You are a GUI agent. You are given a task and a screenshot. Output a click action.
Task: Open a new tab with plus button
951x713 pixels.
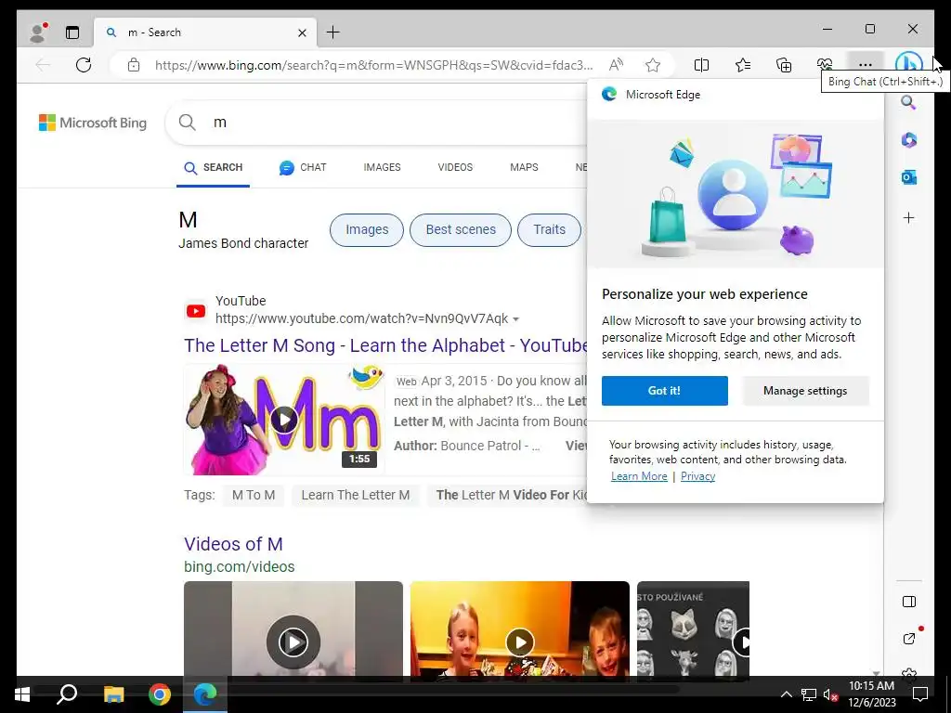point(333,32)
